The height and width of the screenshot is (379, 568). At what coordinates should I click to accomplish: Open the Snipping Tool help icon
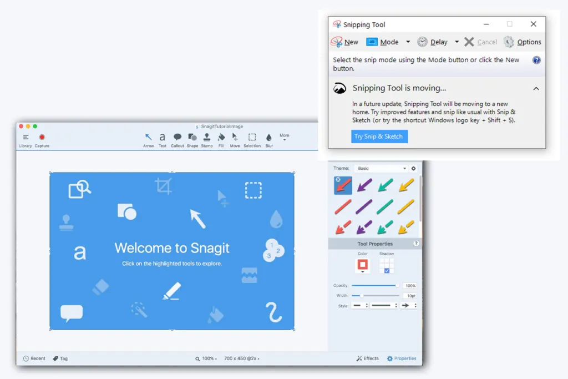536,60
